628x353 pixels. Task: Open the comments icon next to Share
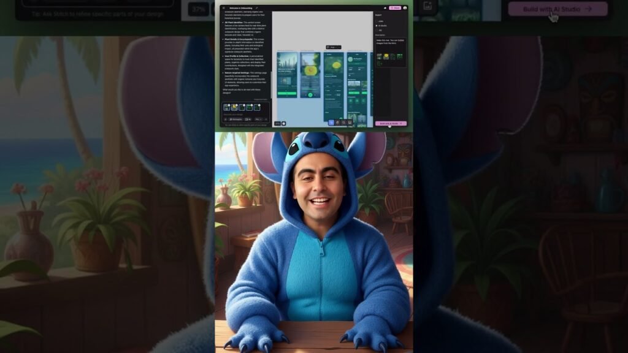coord(385,8)
